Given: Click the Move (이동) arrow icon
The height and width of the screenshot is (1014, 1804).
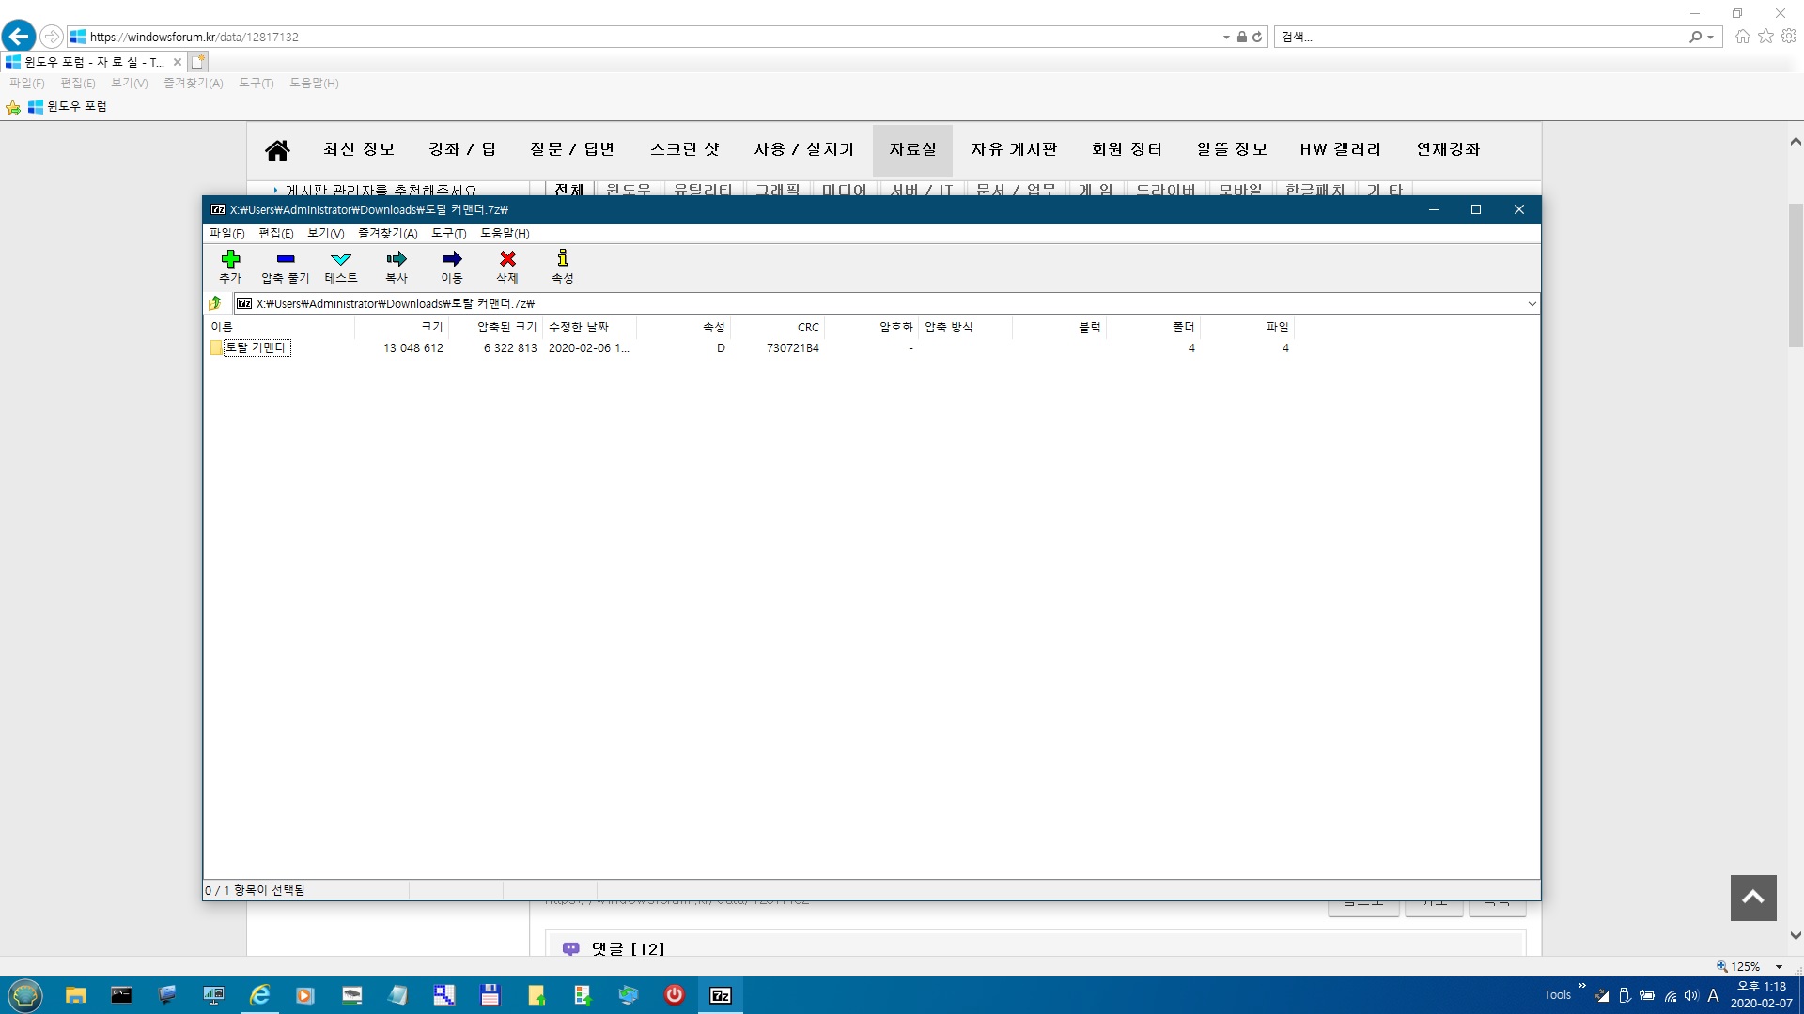Looking at the screenshot, I should (x=452, y=259).
